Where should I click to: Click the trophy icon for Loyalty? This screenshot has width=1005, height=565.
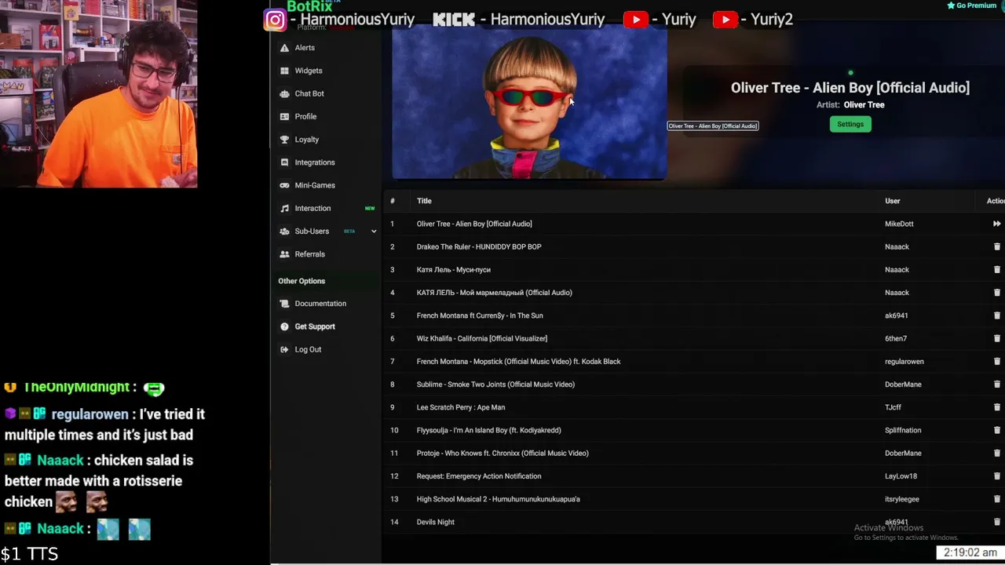pyautogui.click(x=284, y=140)
